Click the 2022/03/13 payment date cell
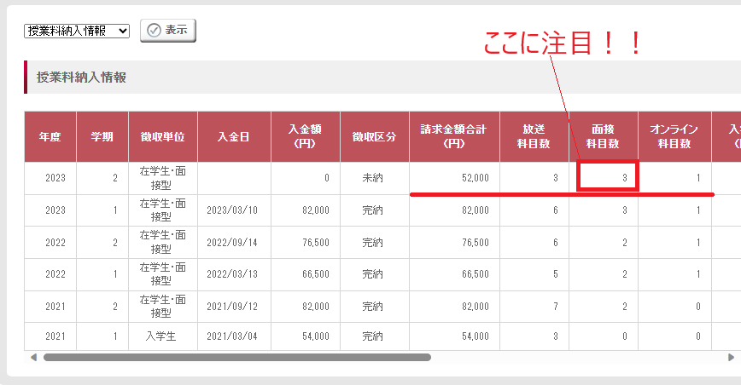The image size is (741, 385). click(x=234, y=274)
